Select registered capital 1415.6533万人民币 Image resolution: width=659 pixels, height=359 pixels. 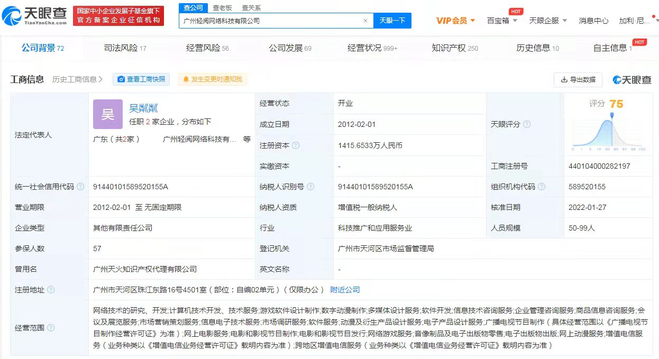pos(370,145)
